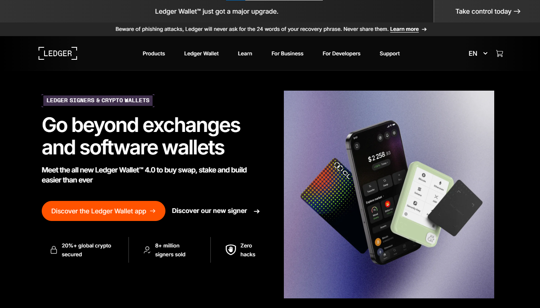
Task: Click Discover the Ledger Wallet app button
Action: click(x=104, y=211)
